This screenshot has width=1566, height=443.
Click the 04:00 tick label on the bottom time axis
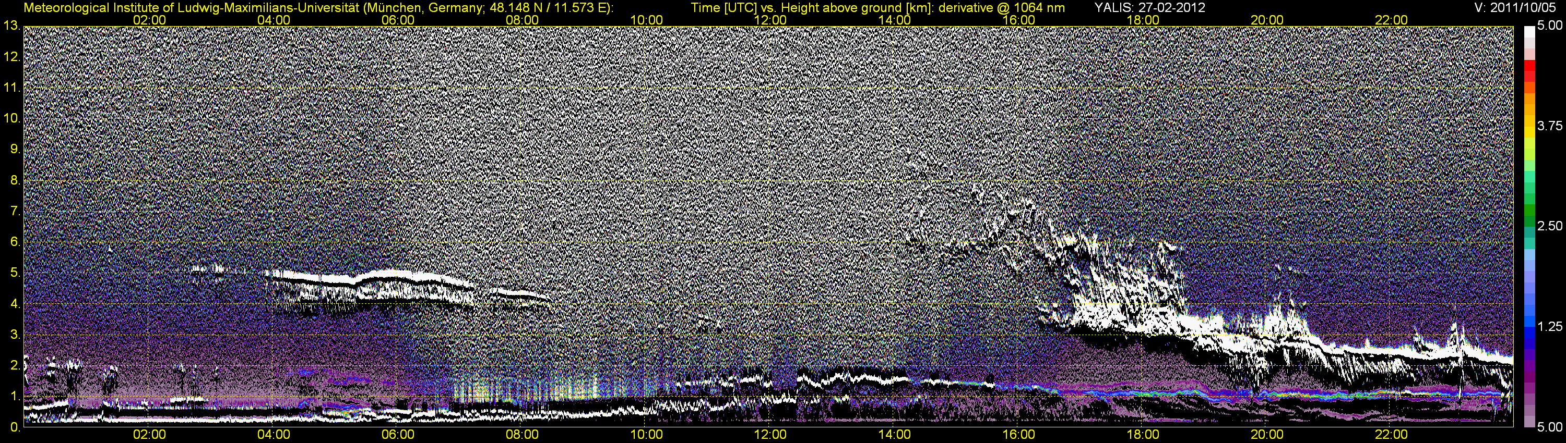pyautogui.click(x=274, y=435)
